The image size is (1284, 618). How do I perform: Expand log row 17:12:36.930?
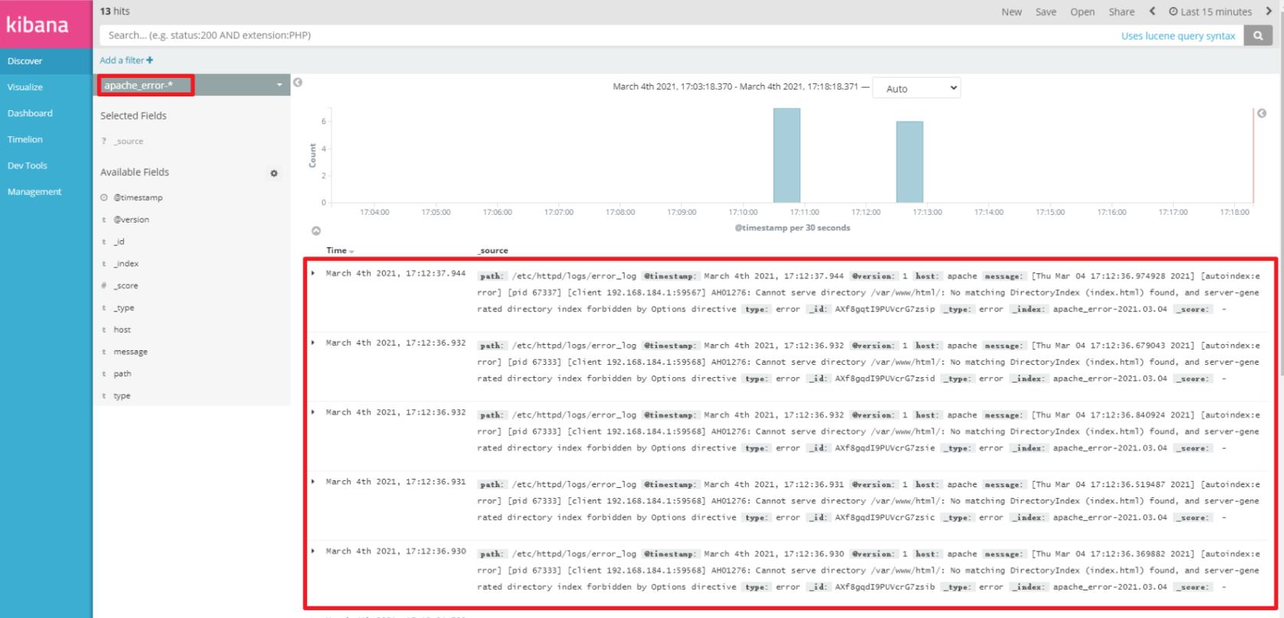[313, 551]
